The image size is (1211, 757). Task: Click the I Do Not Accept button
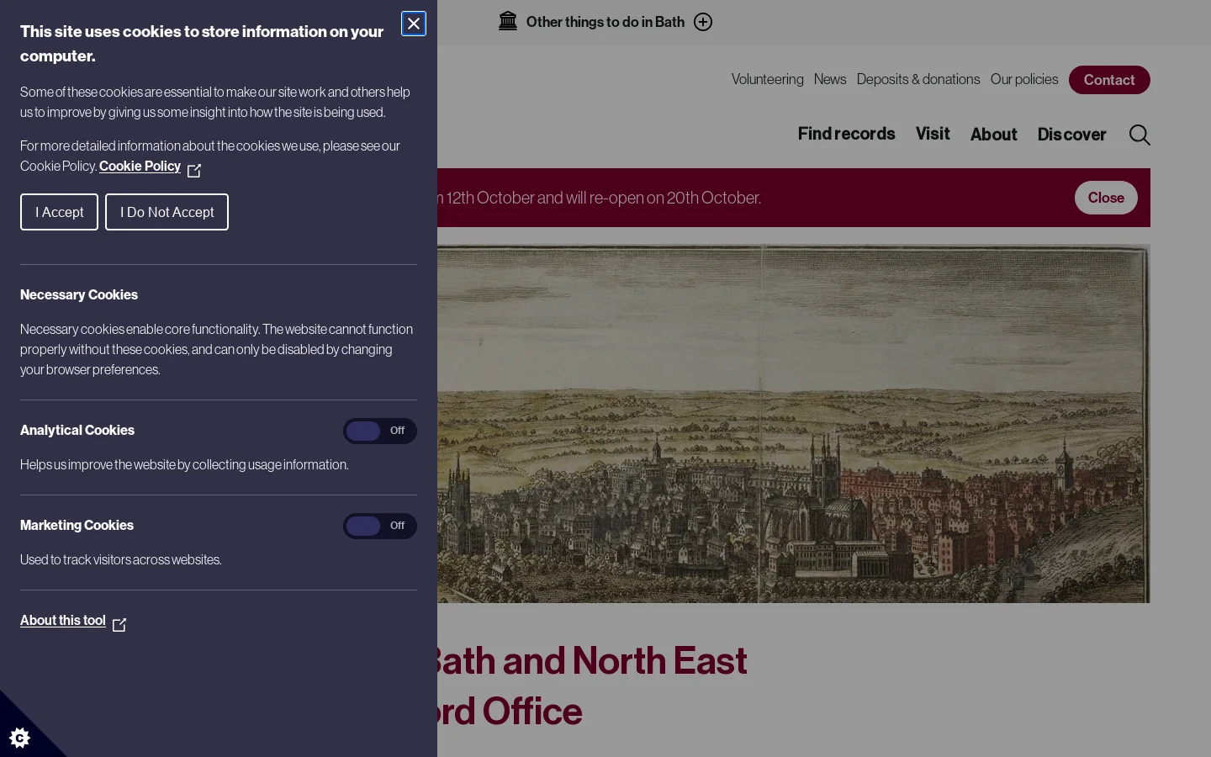pos(167,212)
